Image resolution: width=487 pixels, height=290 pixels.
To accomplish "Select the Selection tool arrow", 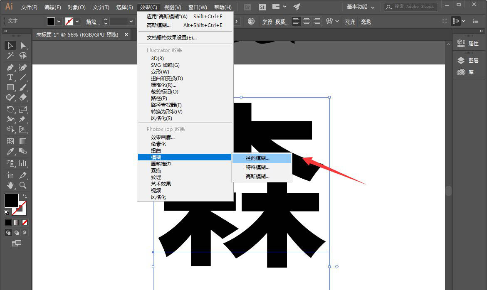I will pos(10,45).
